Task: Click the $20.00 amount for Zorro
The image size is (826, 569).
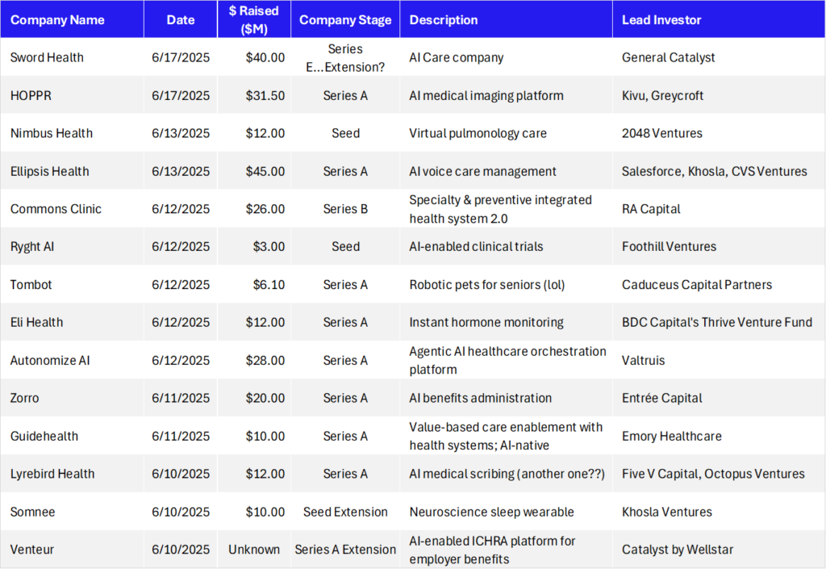Action: pos(265,398)
